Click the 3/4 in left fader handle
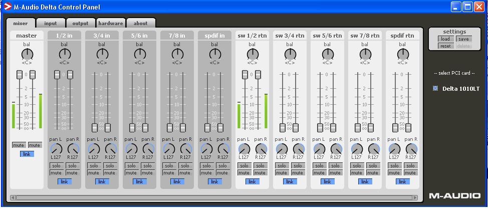The height and width of the screenshot is (209, 488). click(95, 128)
